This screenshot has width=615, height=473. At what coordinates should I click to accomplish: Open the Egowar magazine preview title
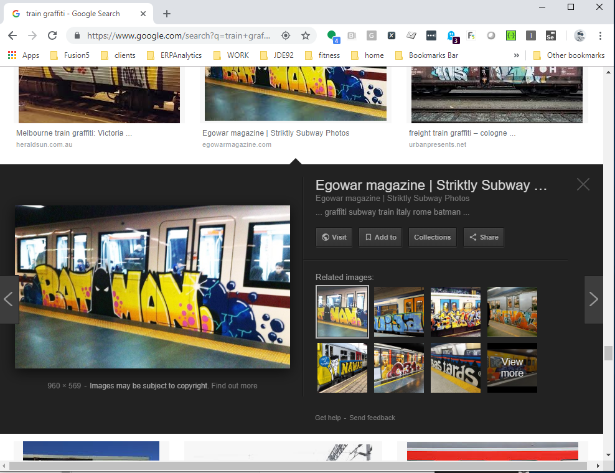431,185
